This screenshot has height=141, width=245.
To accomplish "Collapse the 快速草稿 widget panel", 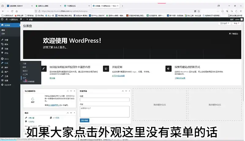I will (x=129, y=91).
